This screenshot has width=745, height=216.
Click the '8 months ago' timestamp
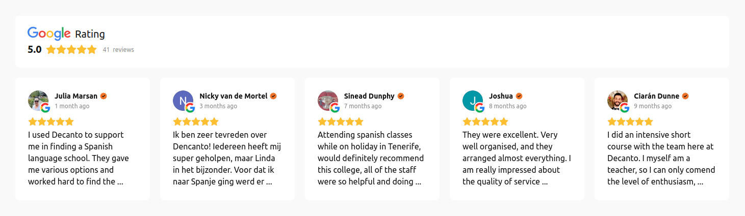click(508, 106)
